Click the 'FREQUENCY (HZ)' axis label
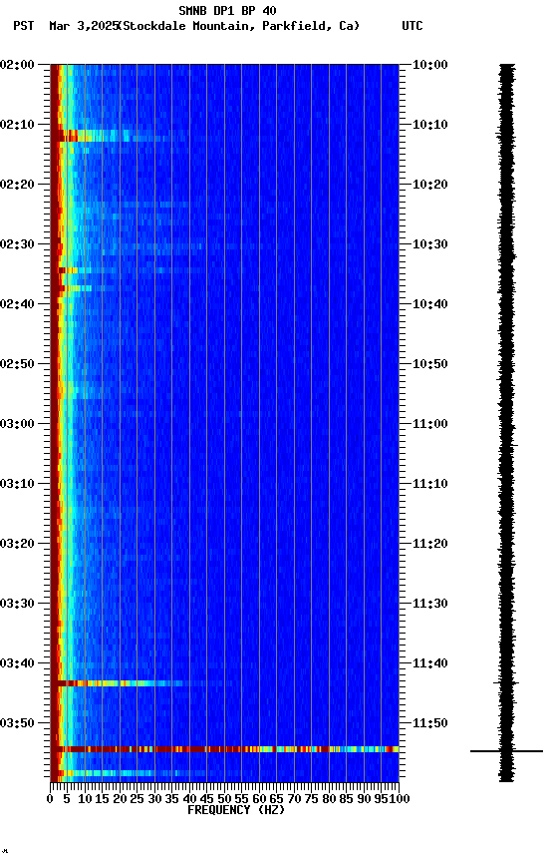550x862 pixels. pyautogui.click(x=236, y=810)
